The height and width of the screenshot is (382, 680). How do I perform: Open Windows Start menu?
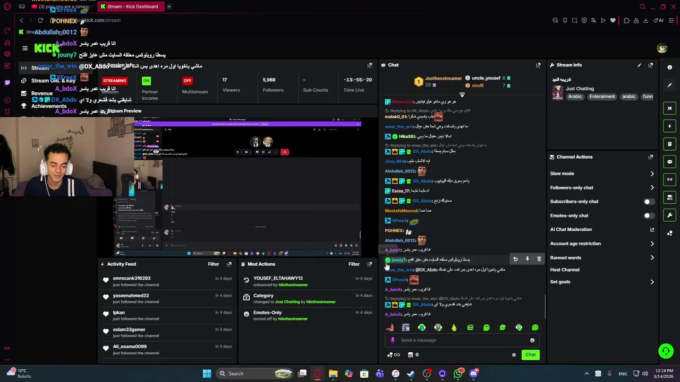pyautogui.click(x=207, y=374)
